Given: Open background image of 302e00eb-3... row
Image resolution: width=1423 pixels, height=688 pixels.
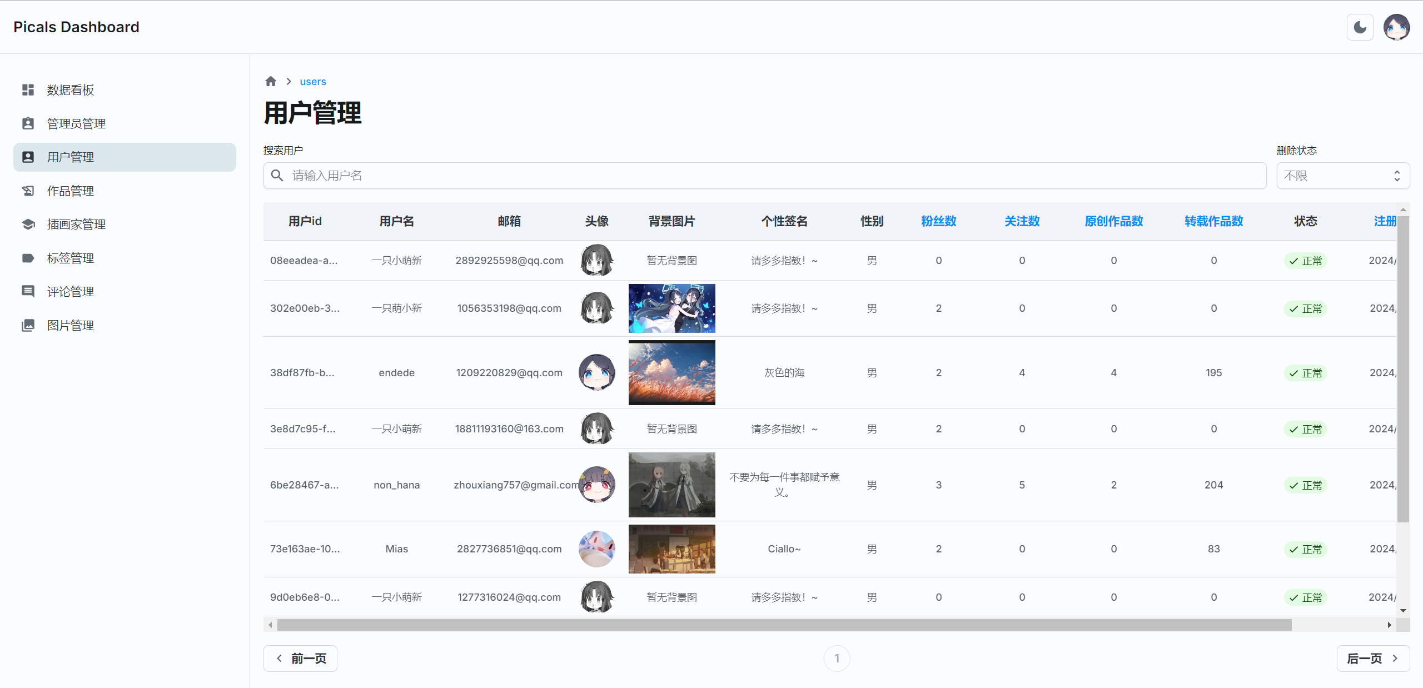Looking at the screenshot, I should [671, 308].
